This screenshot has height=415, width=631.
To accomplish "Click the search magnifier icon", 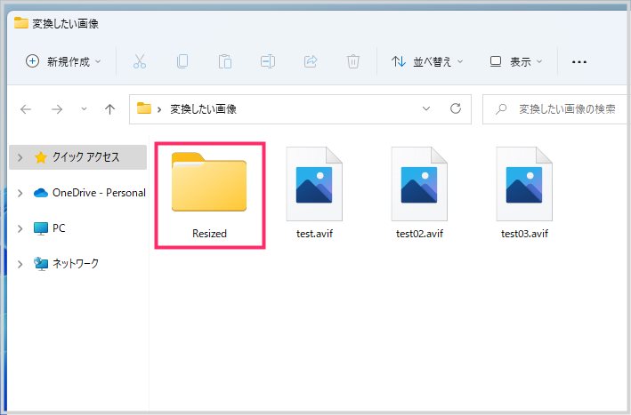I will coord(501,109).
